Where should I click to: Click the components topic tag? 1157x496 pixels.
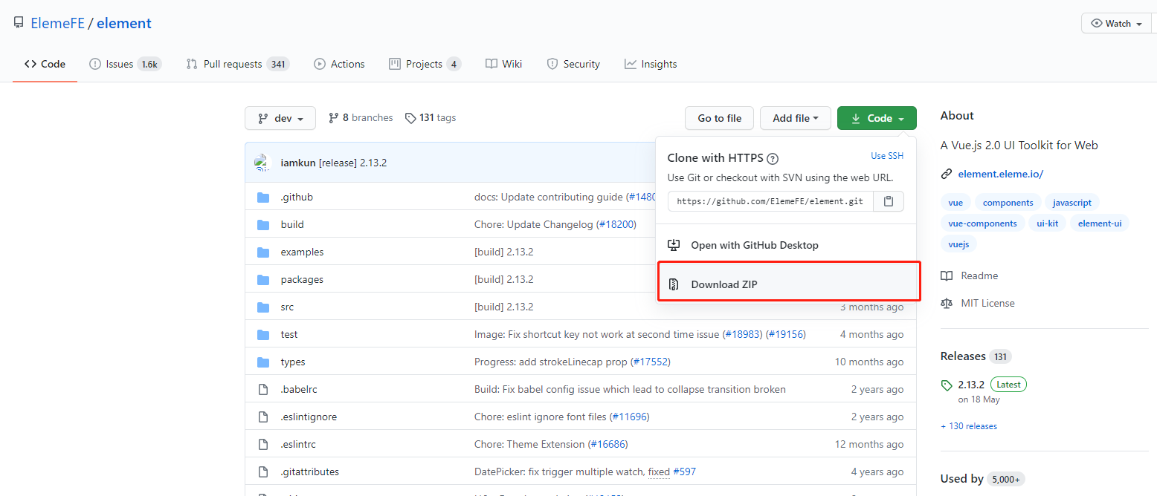point(1008,203)
